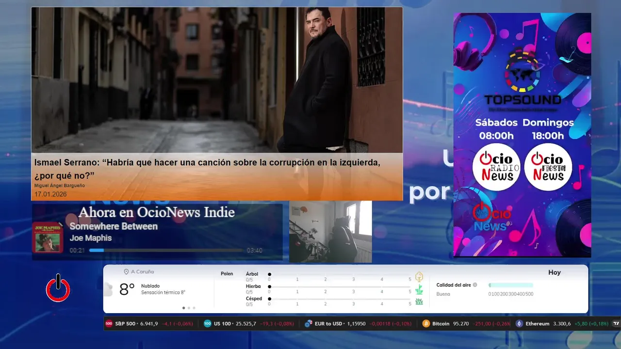
Task: Click the elapsed time 00:21
Action: [x=77, y=251]
